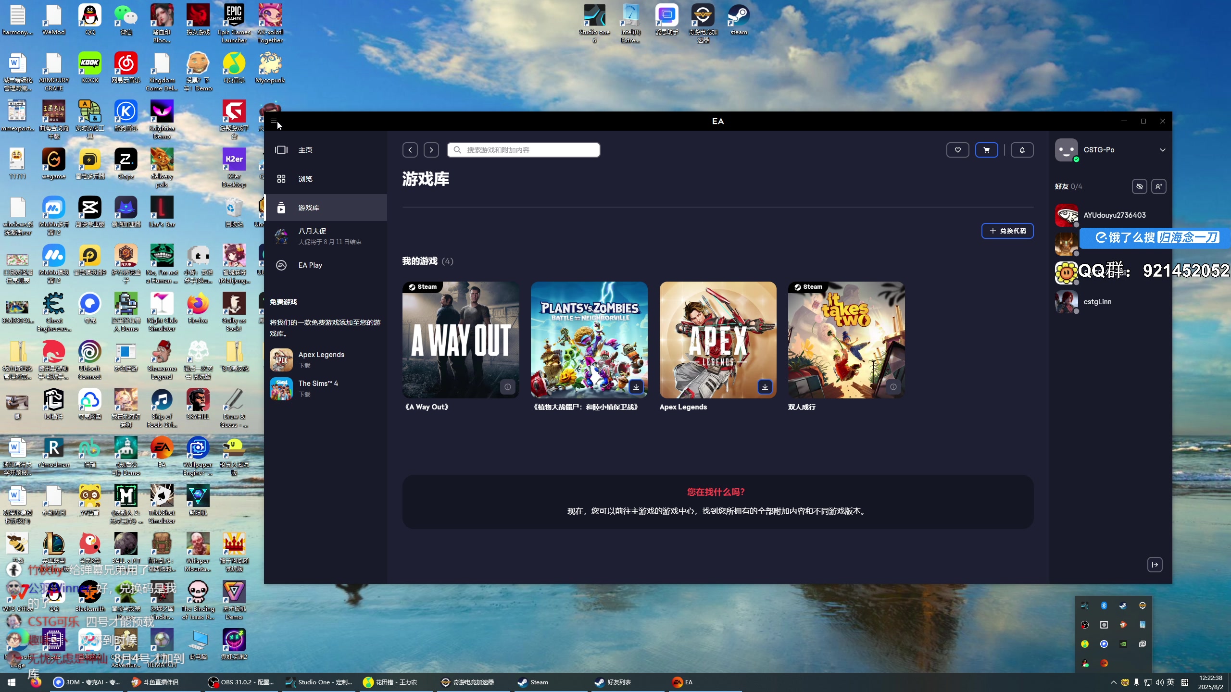Show hidden tray icons chevron
The width and height of the screenshot is (1231, 692).
pos(1113,682)
